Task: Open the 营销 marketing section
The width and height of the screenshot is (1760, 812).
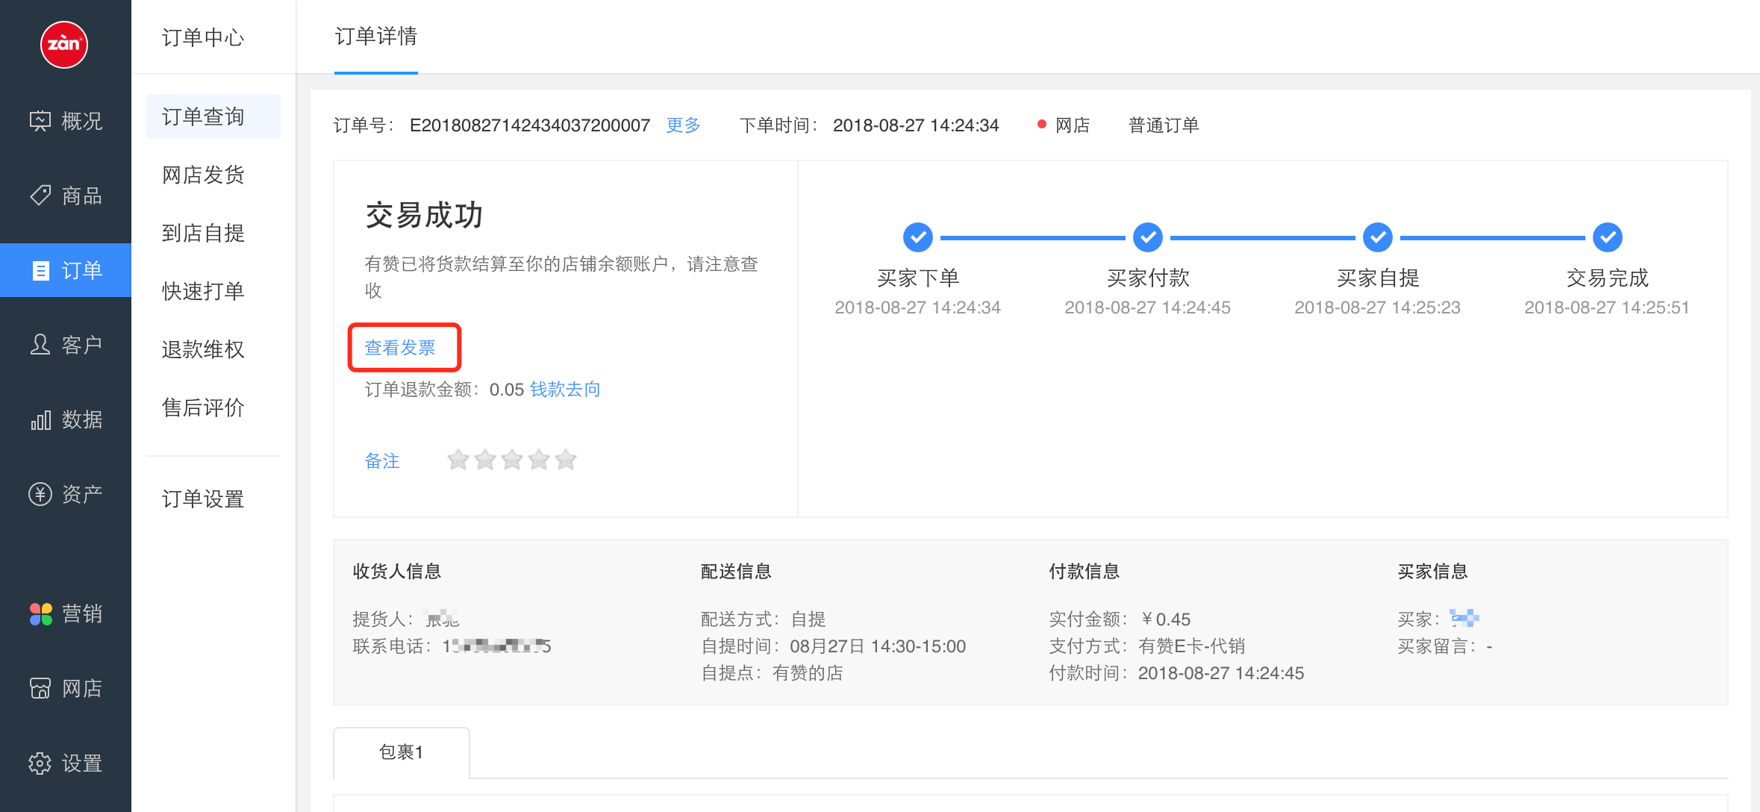Action: click(x=66, y=613)
